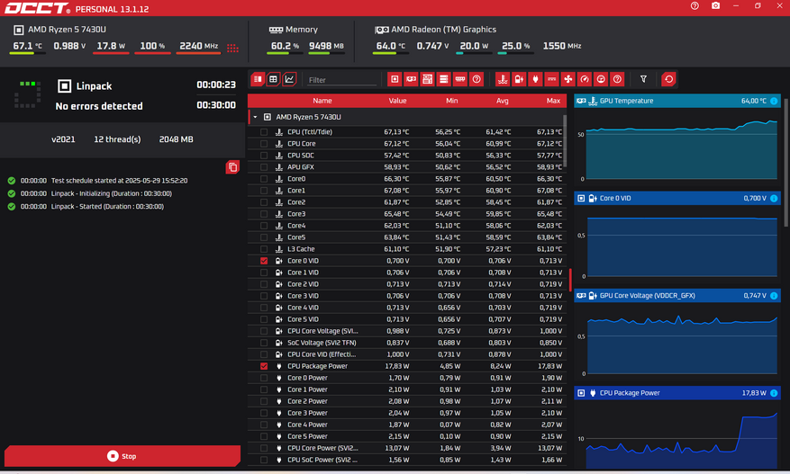Toggle the voltage sensor type filter

519,79
